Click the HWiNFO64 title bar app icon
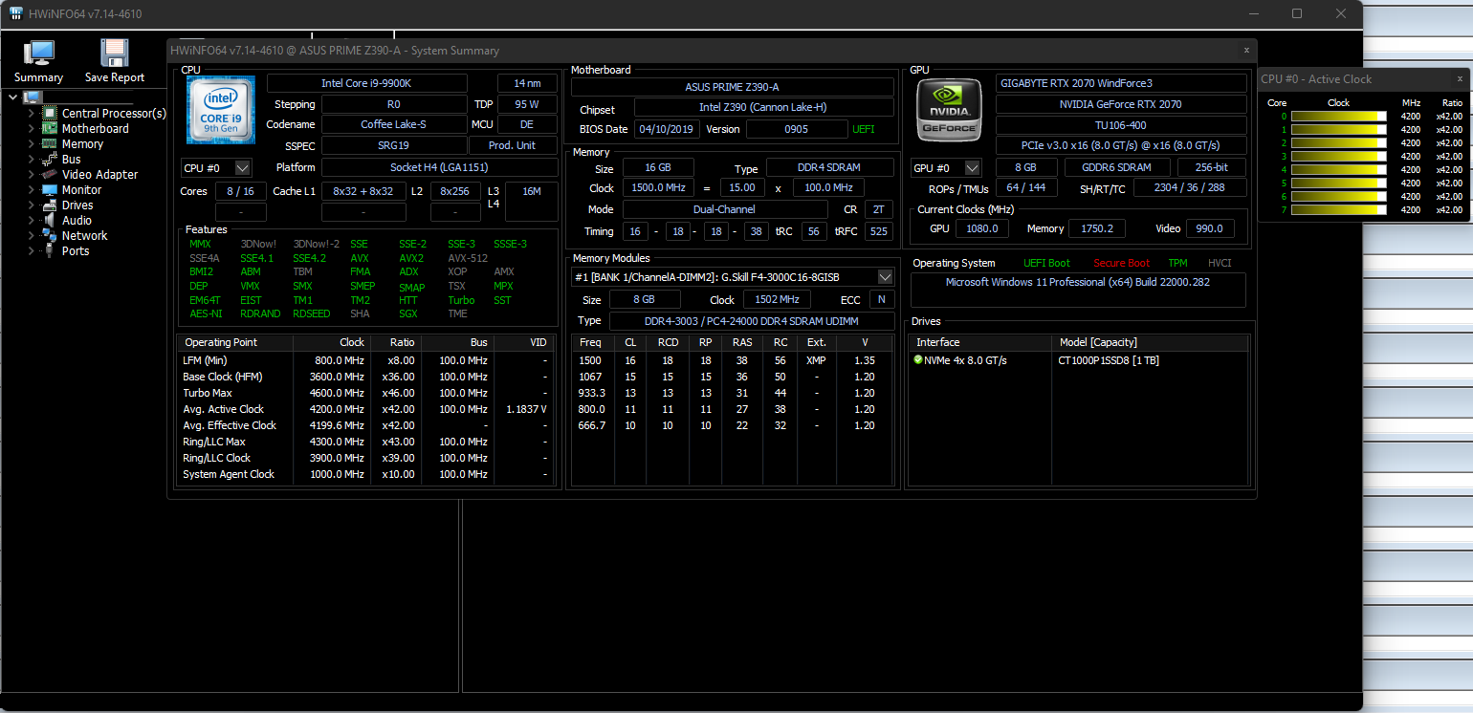 [16, 13]
